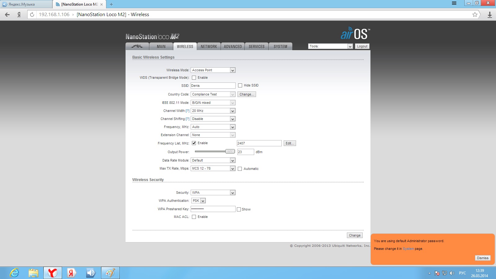Switch to the SERVICES tab
The height and width of the screenshot is (279, 496).
pyautogui.click(x=257, y=46)
